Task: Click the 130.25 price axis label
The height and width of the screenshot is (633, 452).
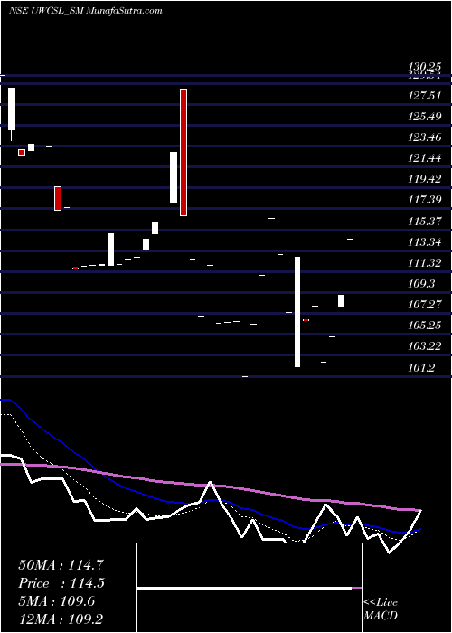Action: (x=424, y=66)
